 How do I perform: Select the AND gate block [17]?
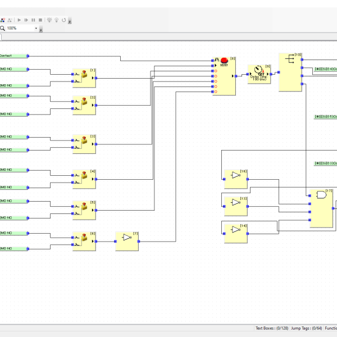click(321, 208)
